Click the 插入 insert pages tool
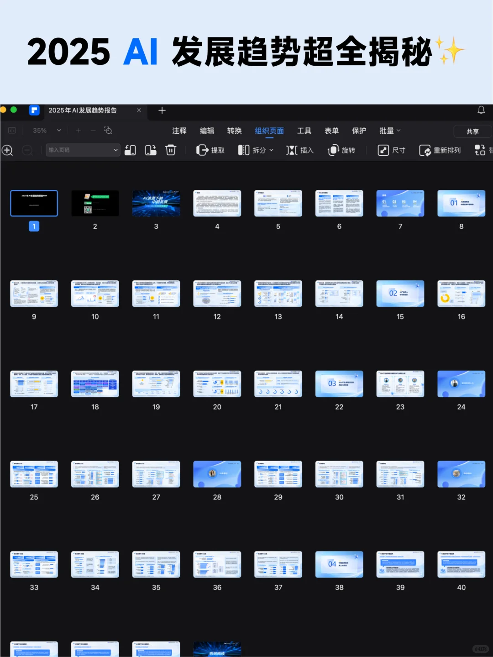 300,150
